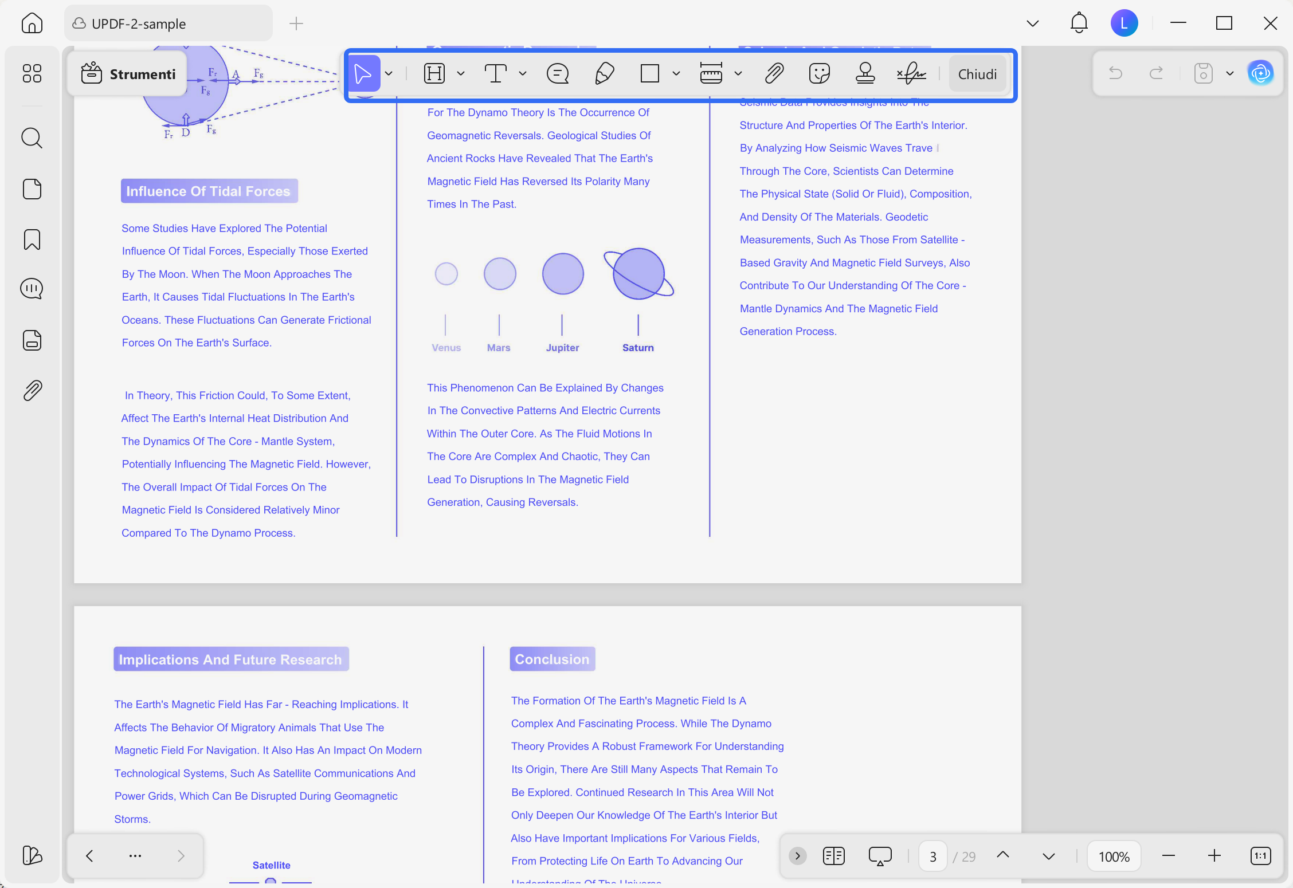The width and height of the screenshot is (1293, 888).
Task: Click the page number field showing 3
Action: pos(933,856)
